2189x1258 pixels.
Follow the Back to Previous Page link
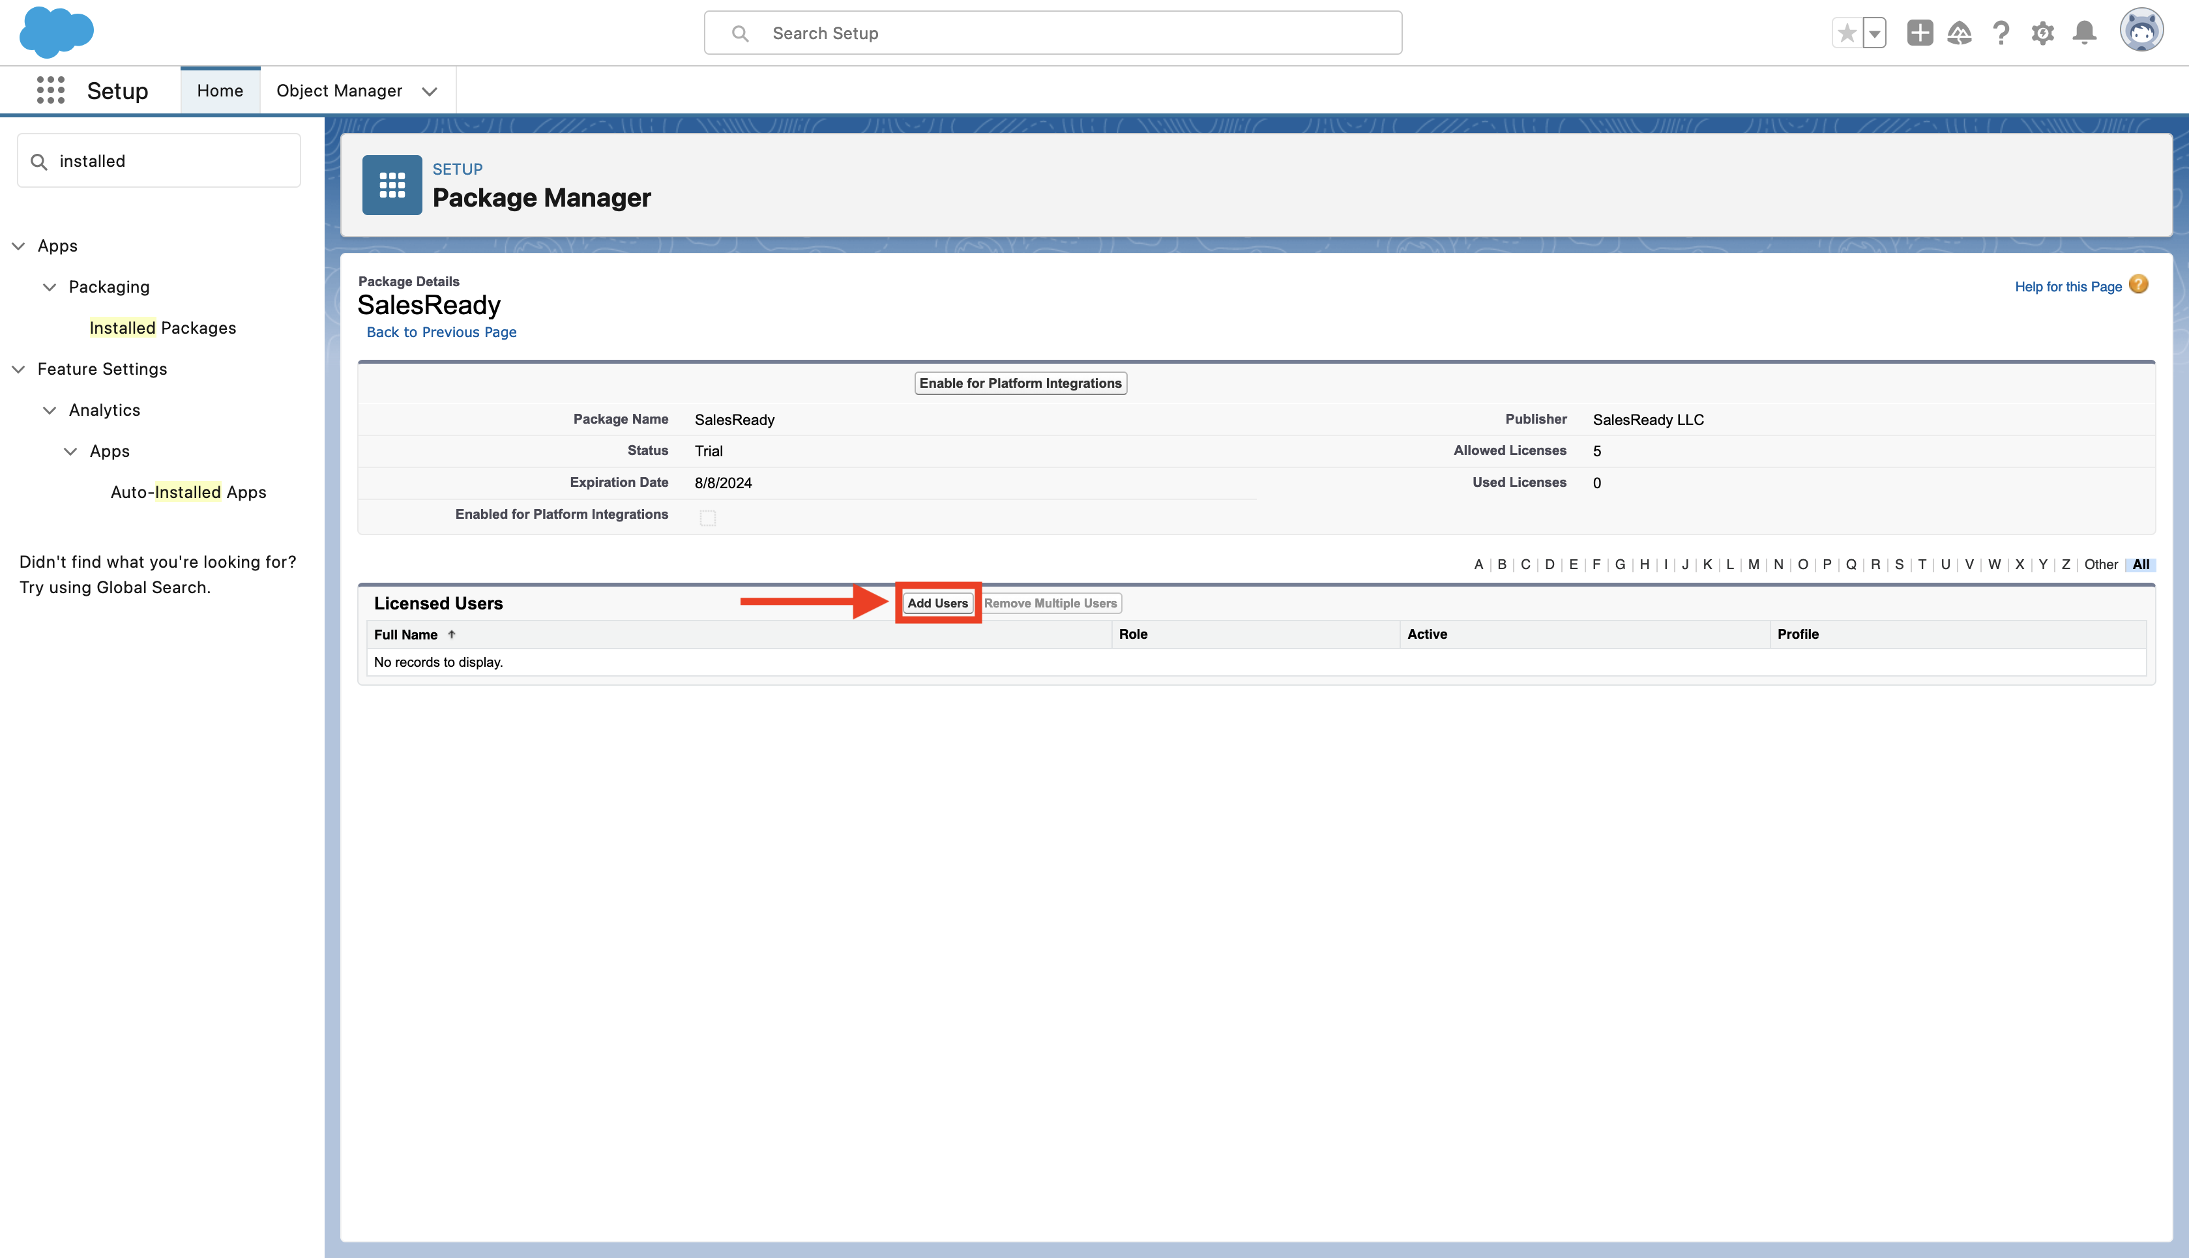[441, 332]
